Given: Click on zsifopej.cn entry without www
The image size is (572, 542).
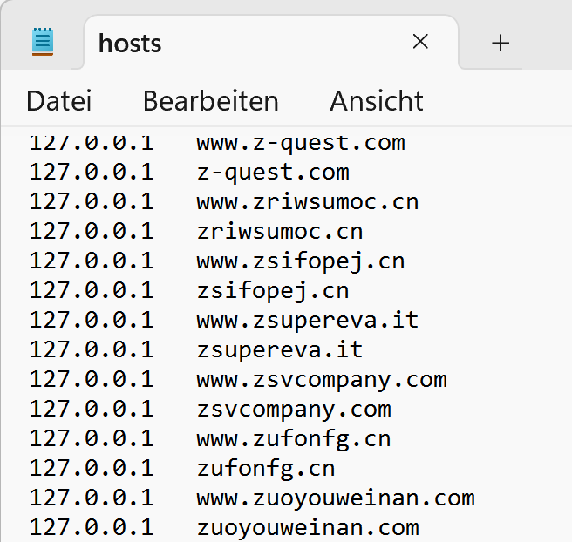Looking at the screenshot, I should point(273,291).
